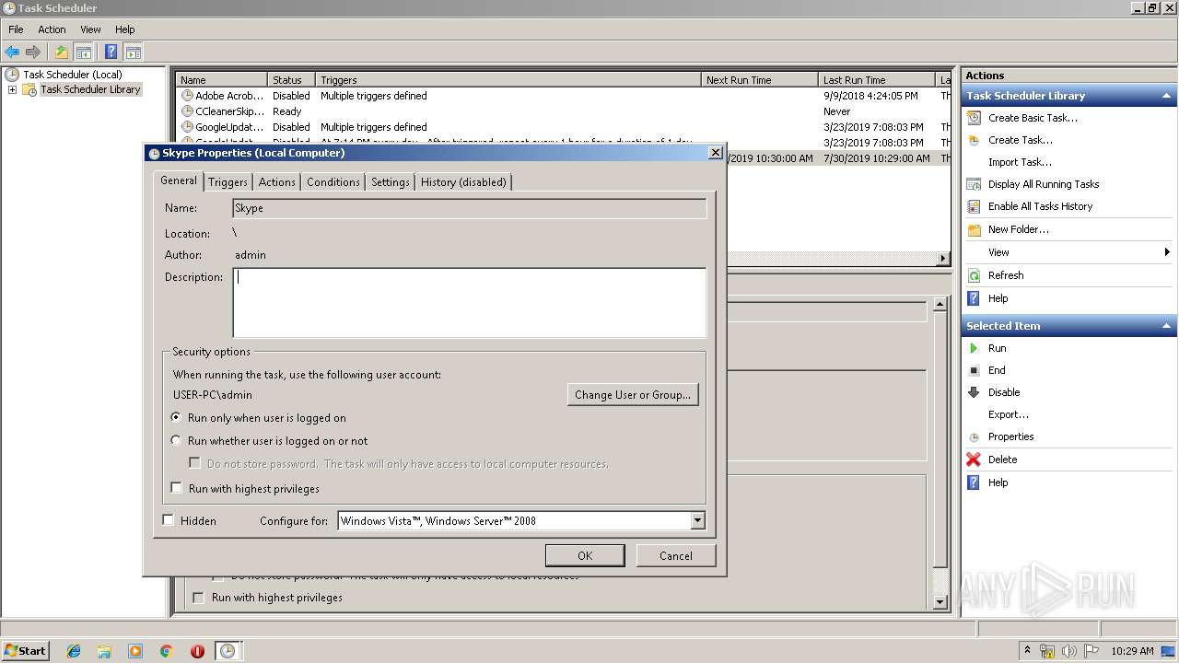Click Create Basic Task in Actions pane
The width and height of the screenshot is (1179, 663).
1033,118
